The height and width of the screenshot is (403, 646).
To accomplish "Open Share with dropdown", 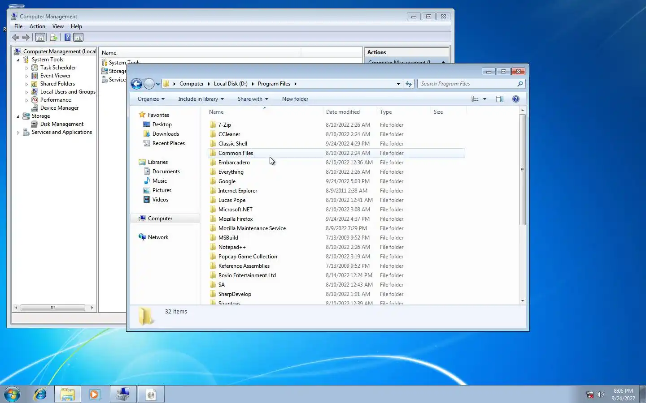I will pyautogui.click(x=253, y=99).
